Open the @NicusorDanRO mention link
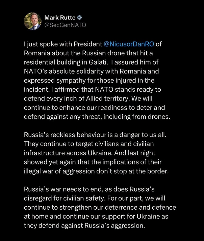 [x=129, y=44]
